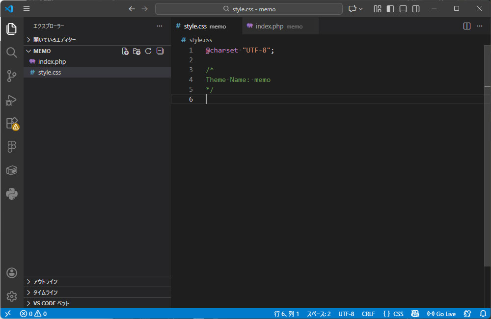Expand the アウトライン section
The image size is (491, 319).
[45, 282]
